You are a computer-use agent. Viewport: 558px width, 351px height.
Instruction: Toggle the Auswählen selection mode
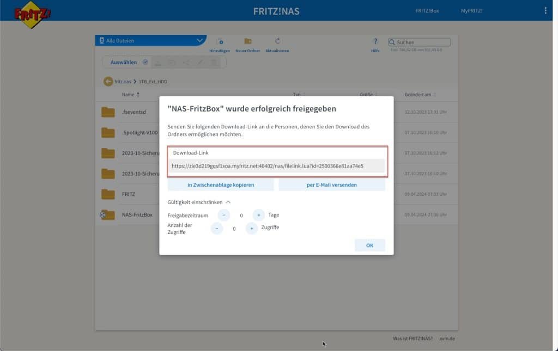pos(127,62)
